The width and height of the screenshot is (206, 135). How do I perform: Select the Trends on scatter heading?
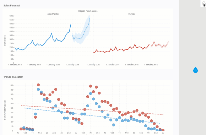(x=13, y=77)
